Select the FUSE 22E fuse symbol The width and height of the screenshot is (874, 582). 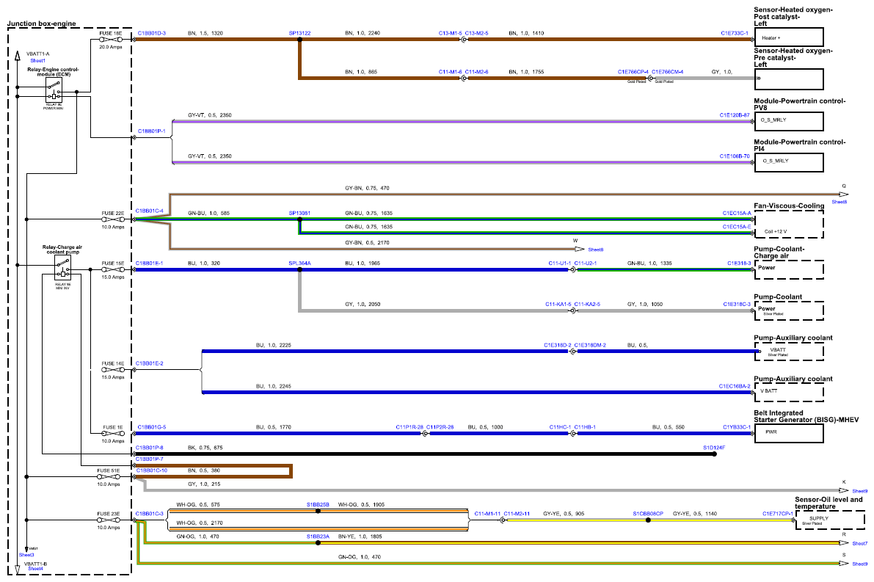[x=112, y=219]
